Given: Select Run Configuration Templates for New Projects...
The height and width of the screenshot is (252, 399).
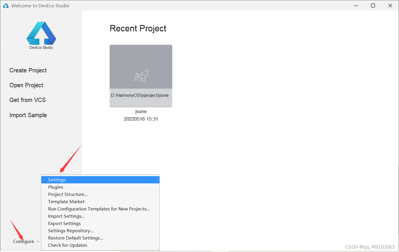Looking at the screenshot, I should tap(101, 209).
